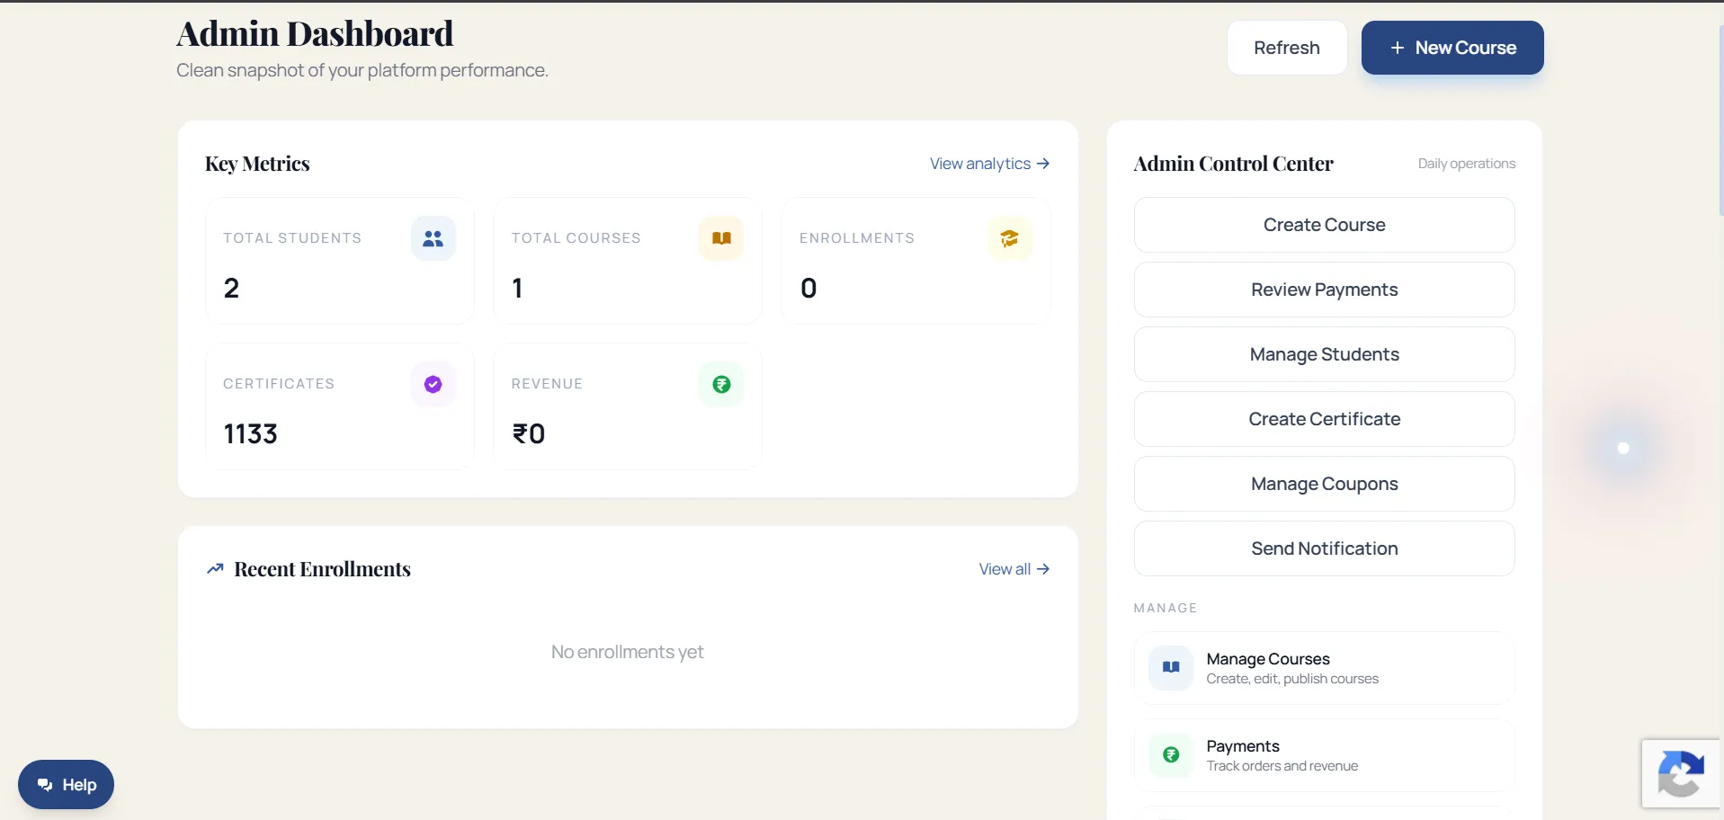Viewport: 1724px width, 820px height.
Task: Click Create Certificate button
Action: [x=1324, y=419]
